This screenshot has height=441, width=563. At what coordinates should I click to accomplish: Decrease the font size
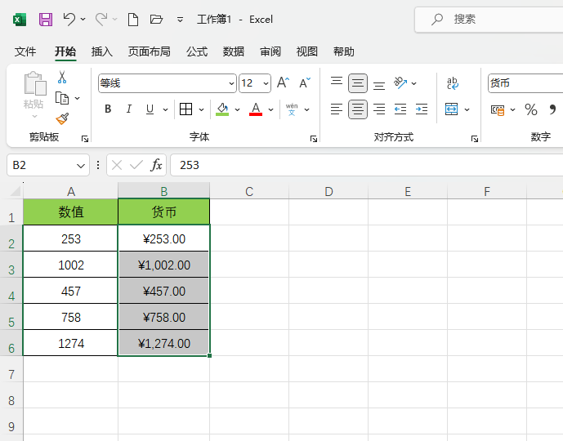click(305, 82)
